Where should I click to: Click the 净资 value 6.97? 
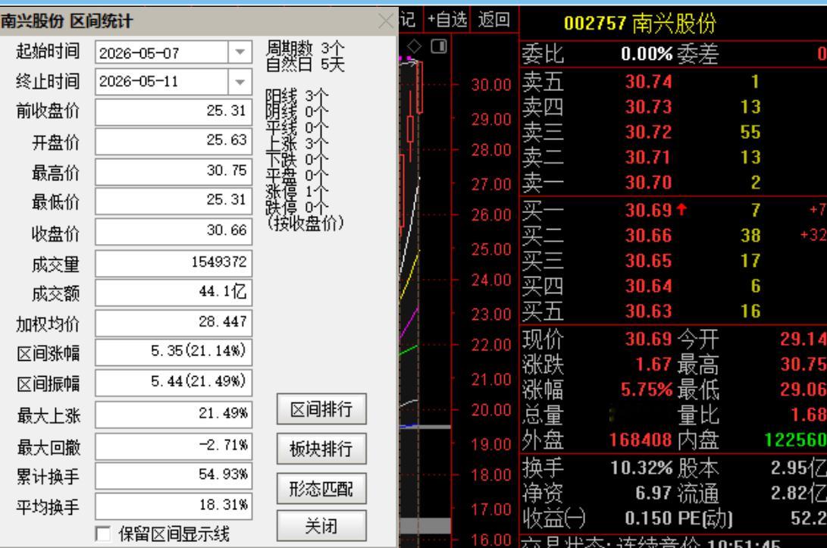pos(653,493)
